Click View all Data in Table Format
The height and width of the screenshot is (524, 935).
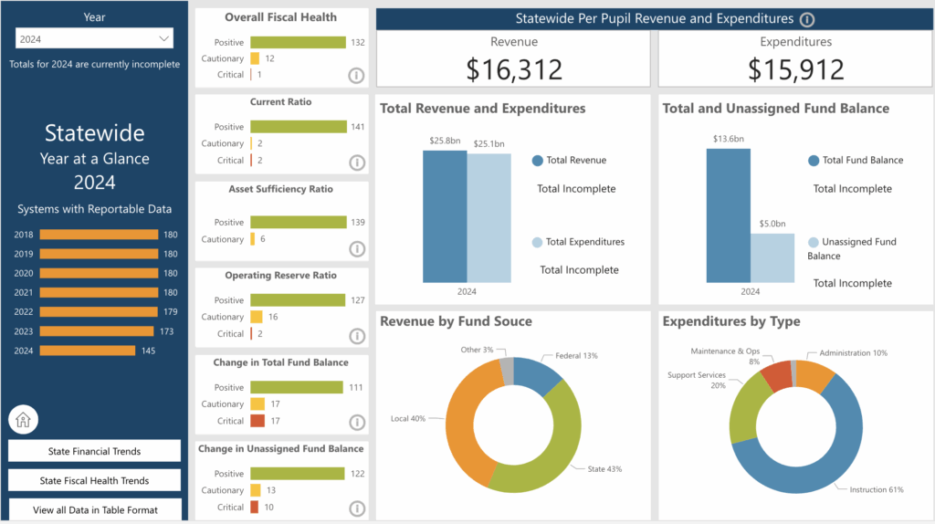[x=94, y=509]
